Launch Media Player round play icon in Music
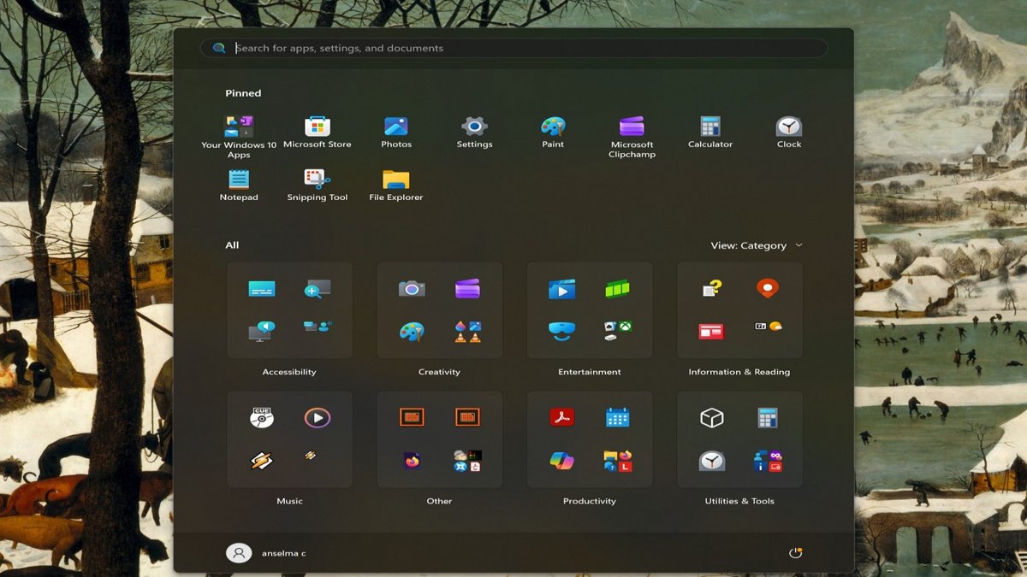The height and width of the screenshot is (577, 1027). click(318, 418)
